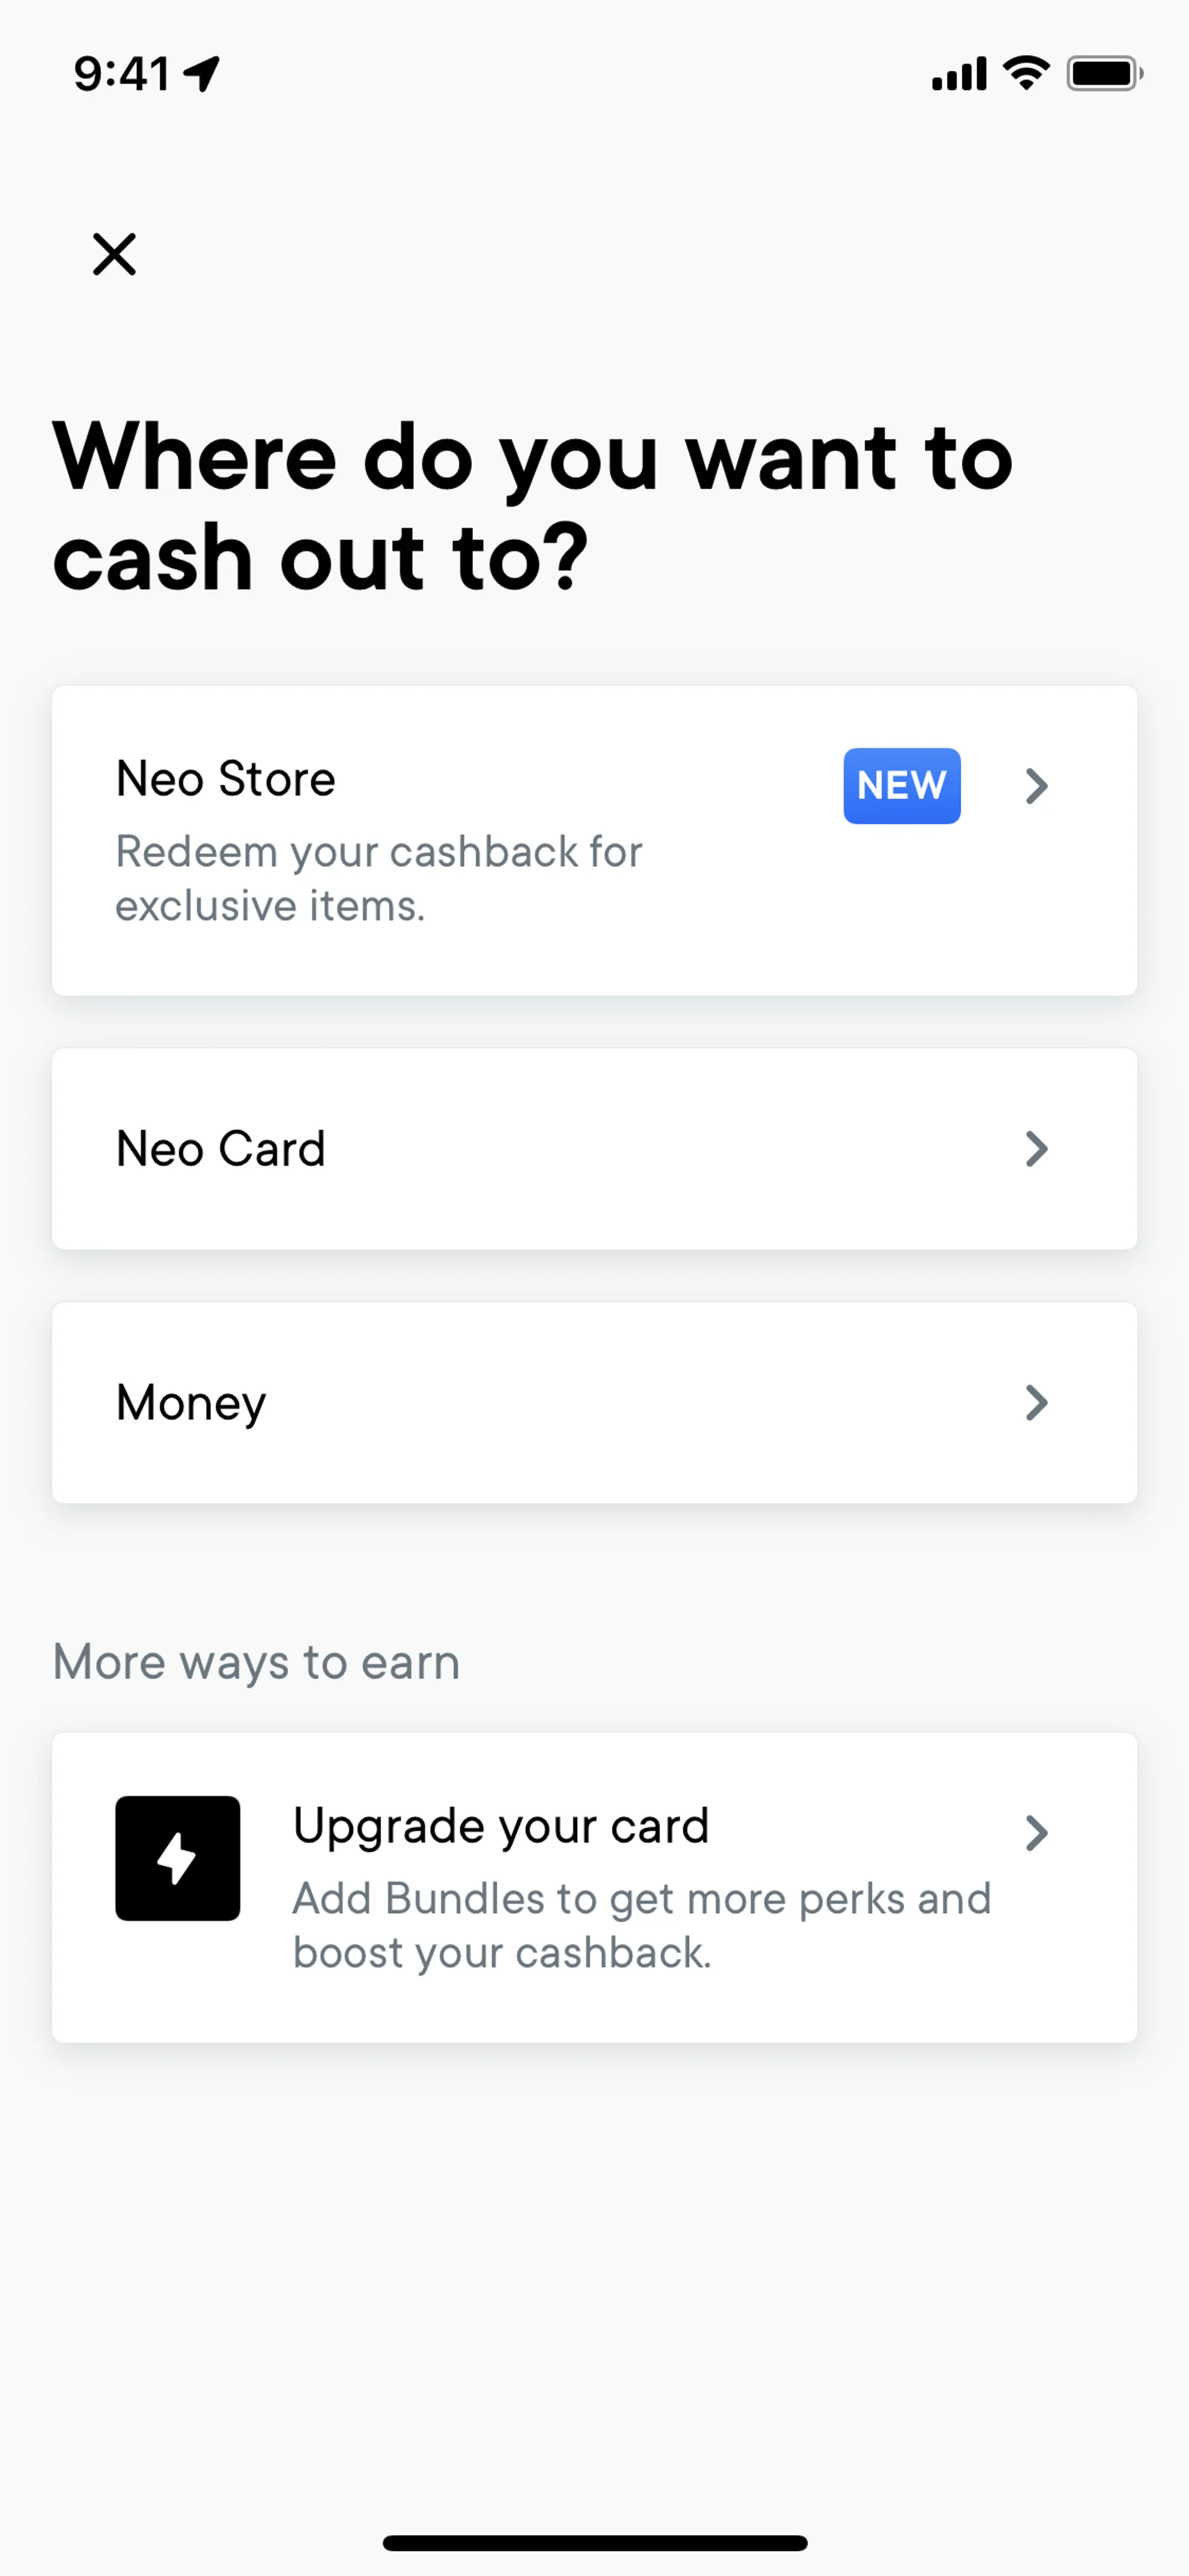Expand Neo Store using its chevron
The image size is (1189, 2576).
point(1037,786)
